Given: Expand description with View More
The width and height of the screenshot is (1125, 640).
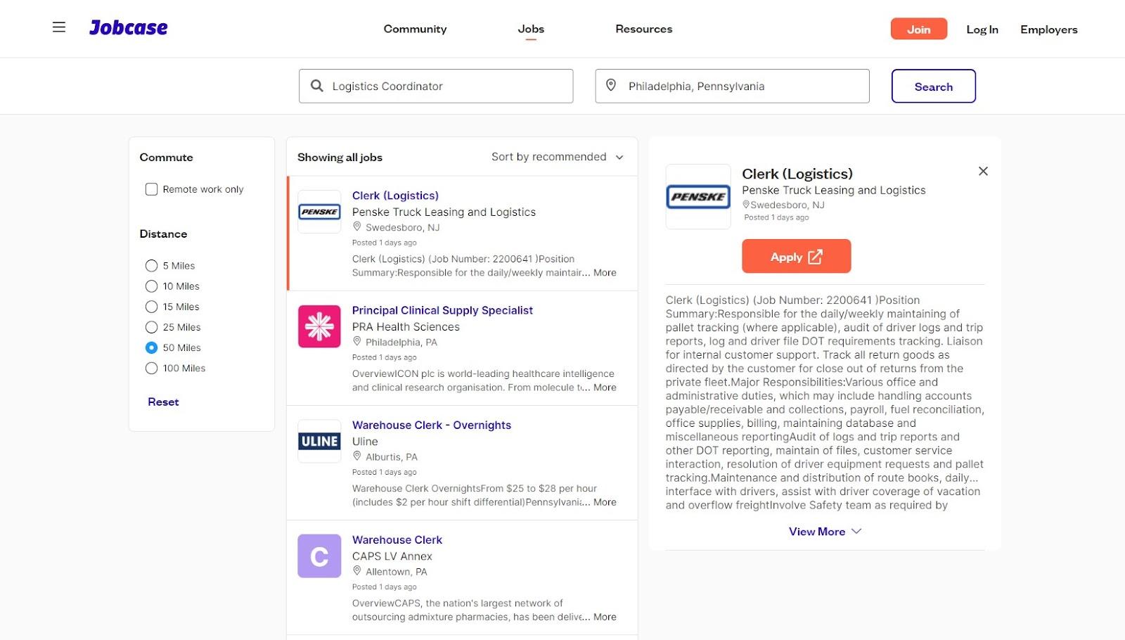Looking at the screenshot, I should (x=824, y=532).
